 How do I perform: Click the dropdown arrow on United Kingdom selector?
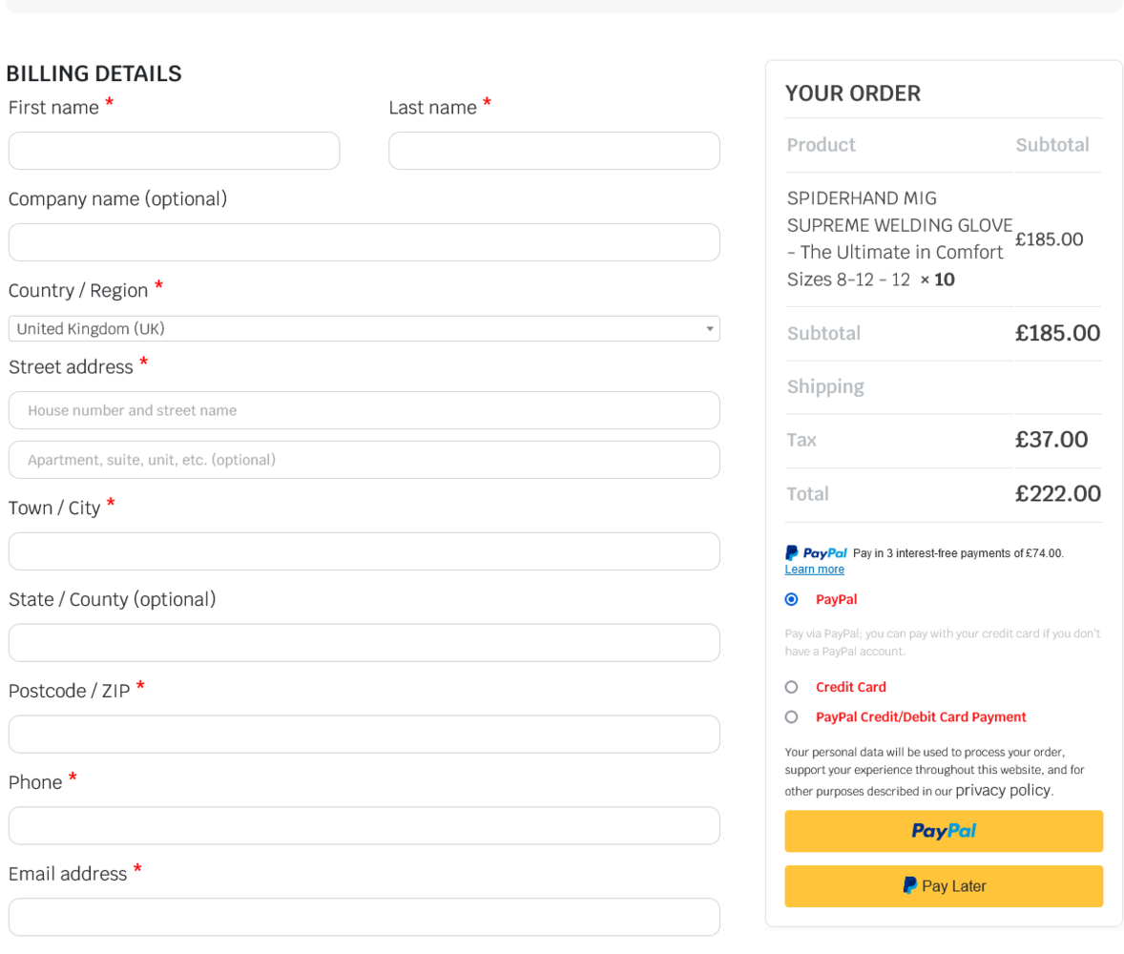[x=709, y=328]
